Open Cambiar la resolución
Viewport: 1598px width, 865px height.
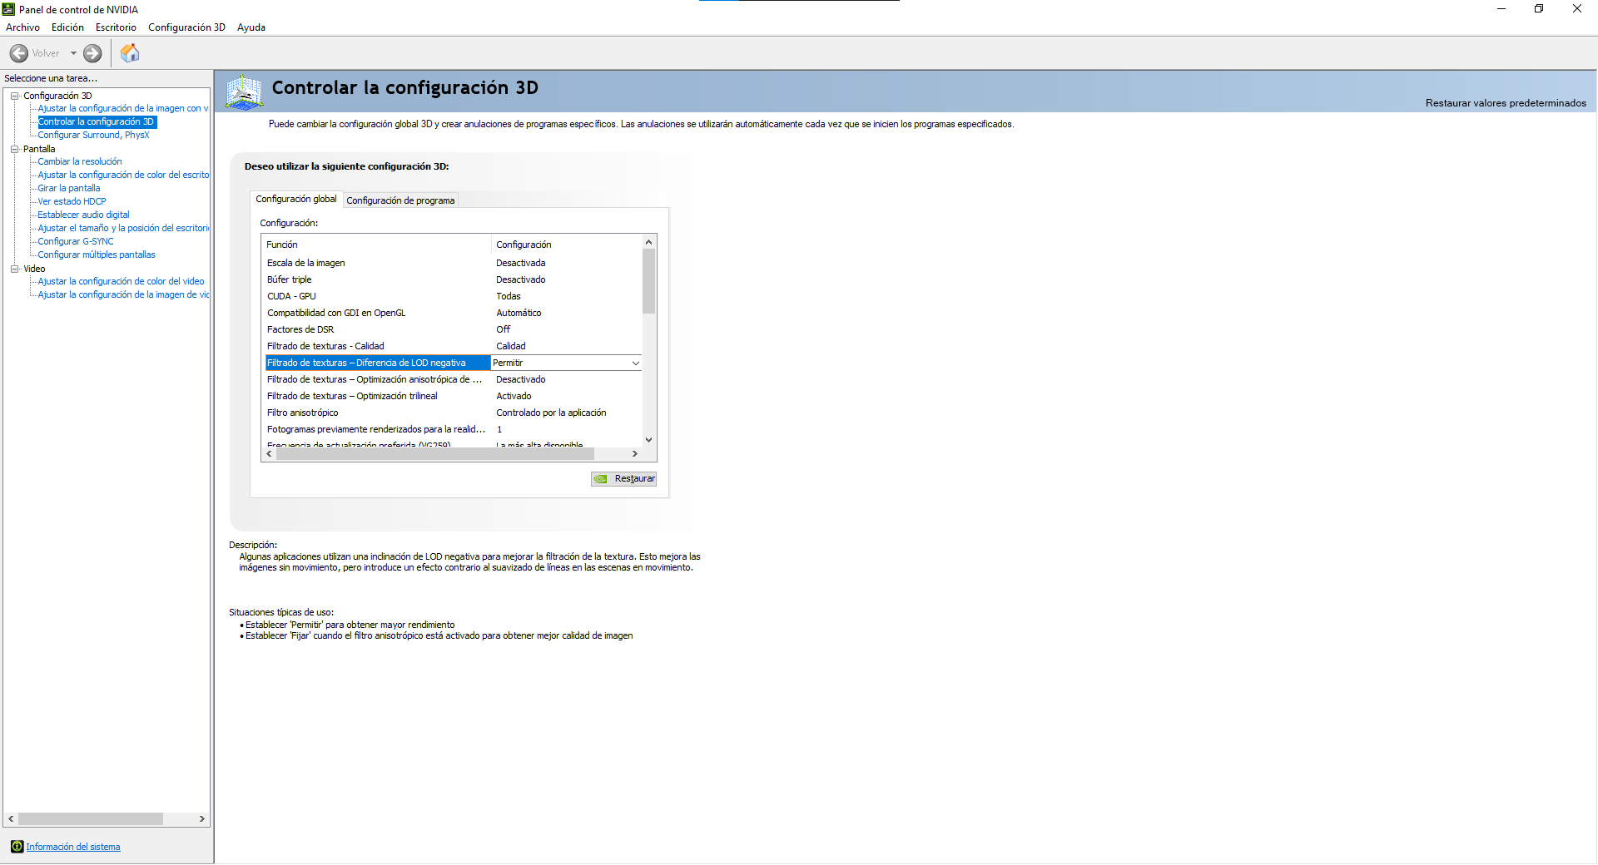coord(80,161)
